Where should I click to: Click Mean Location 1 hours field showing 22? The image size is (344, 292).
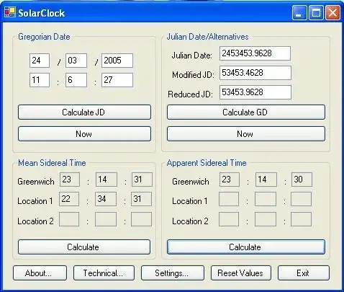(x=69, y=199)
